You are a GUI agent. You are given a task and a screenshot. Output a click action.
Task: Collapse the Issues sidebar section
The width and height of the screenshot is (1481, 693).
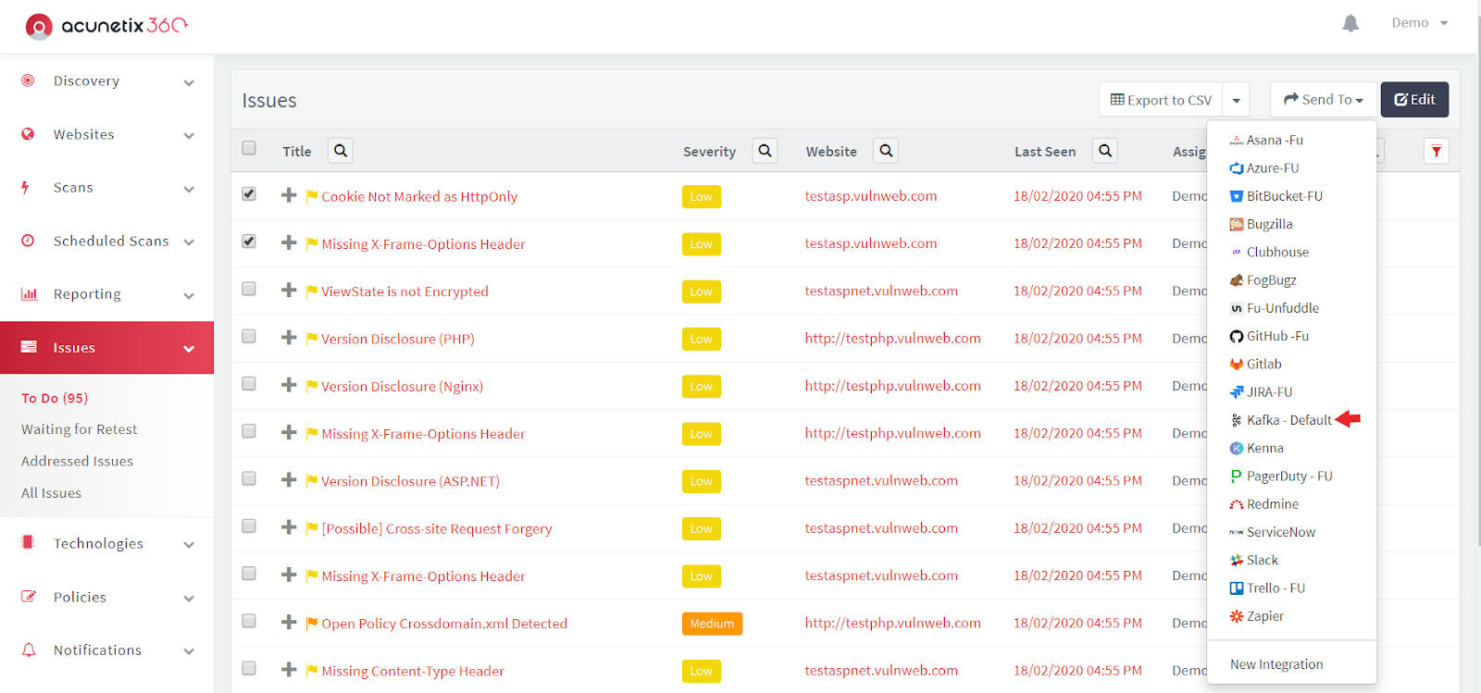coord(189,349)
